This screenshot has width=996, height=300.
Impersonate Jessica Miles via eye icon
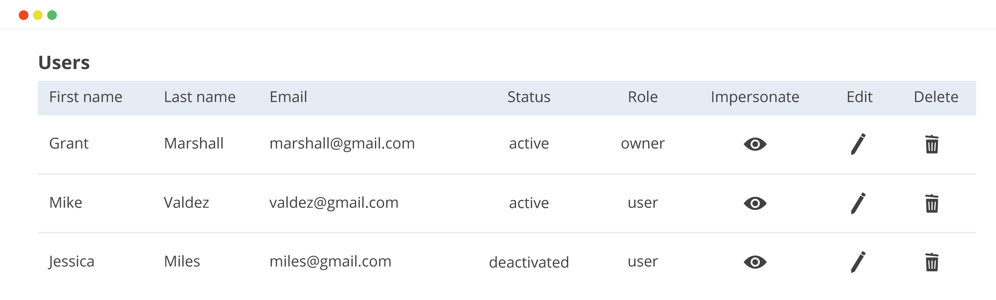pyautogui.click(x=755, y=262)
